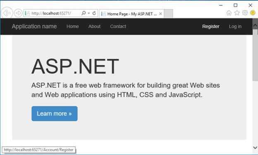
Task: Click the scrollbar up arrow
Action: (255, 26)
